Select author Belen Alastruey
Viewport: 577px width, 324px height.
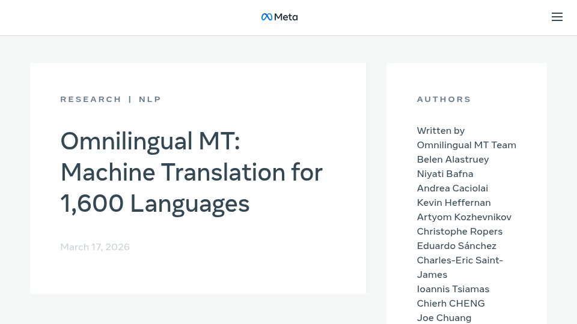[x=453, y=160]
